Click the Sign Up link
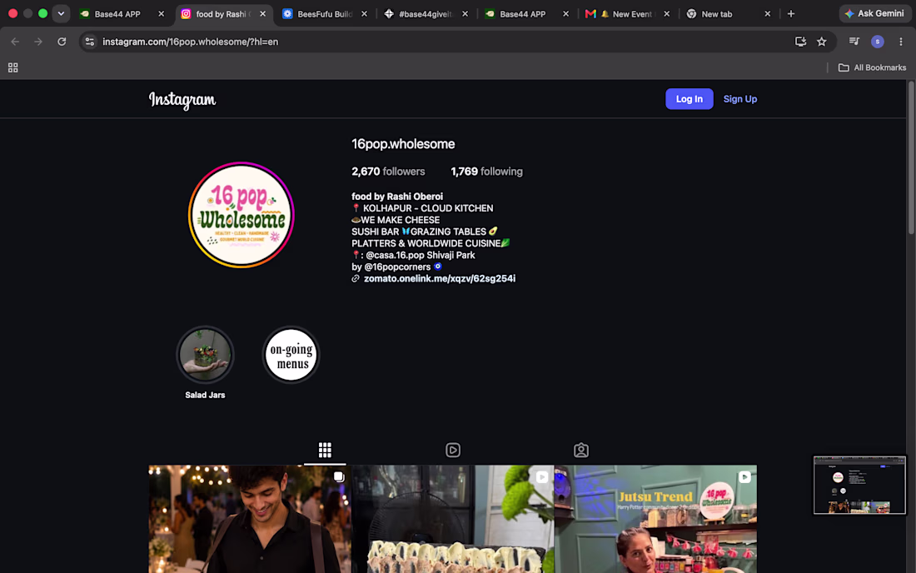Screen dimensions: 916x573 click(x=739, y=99)
